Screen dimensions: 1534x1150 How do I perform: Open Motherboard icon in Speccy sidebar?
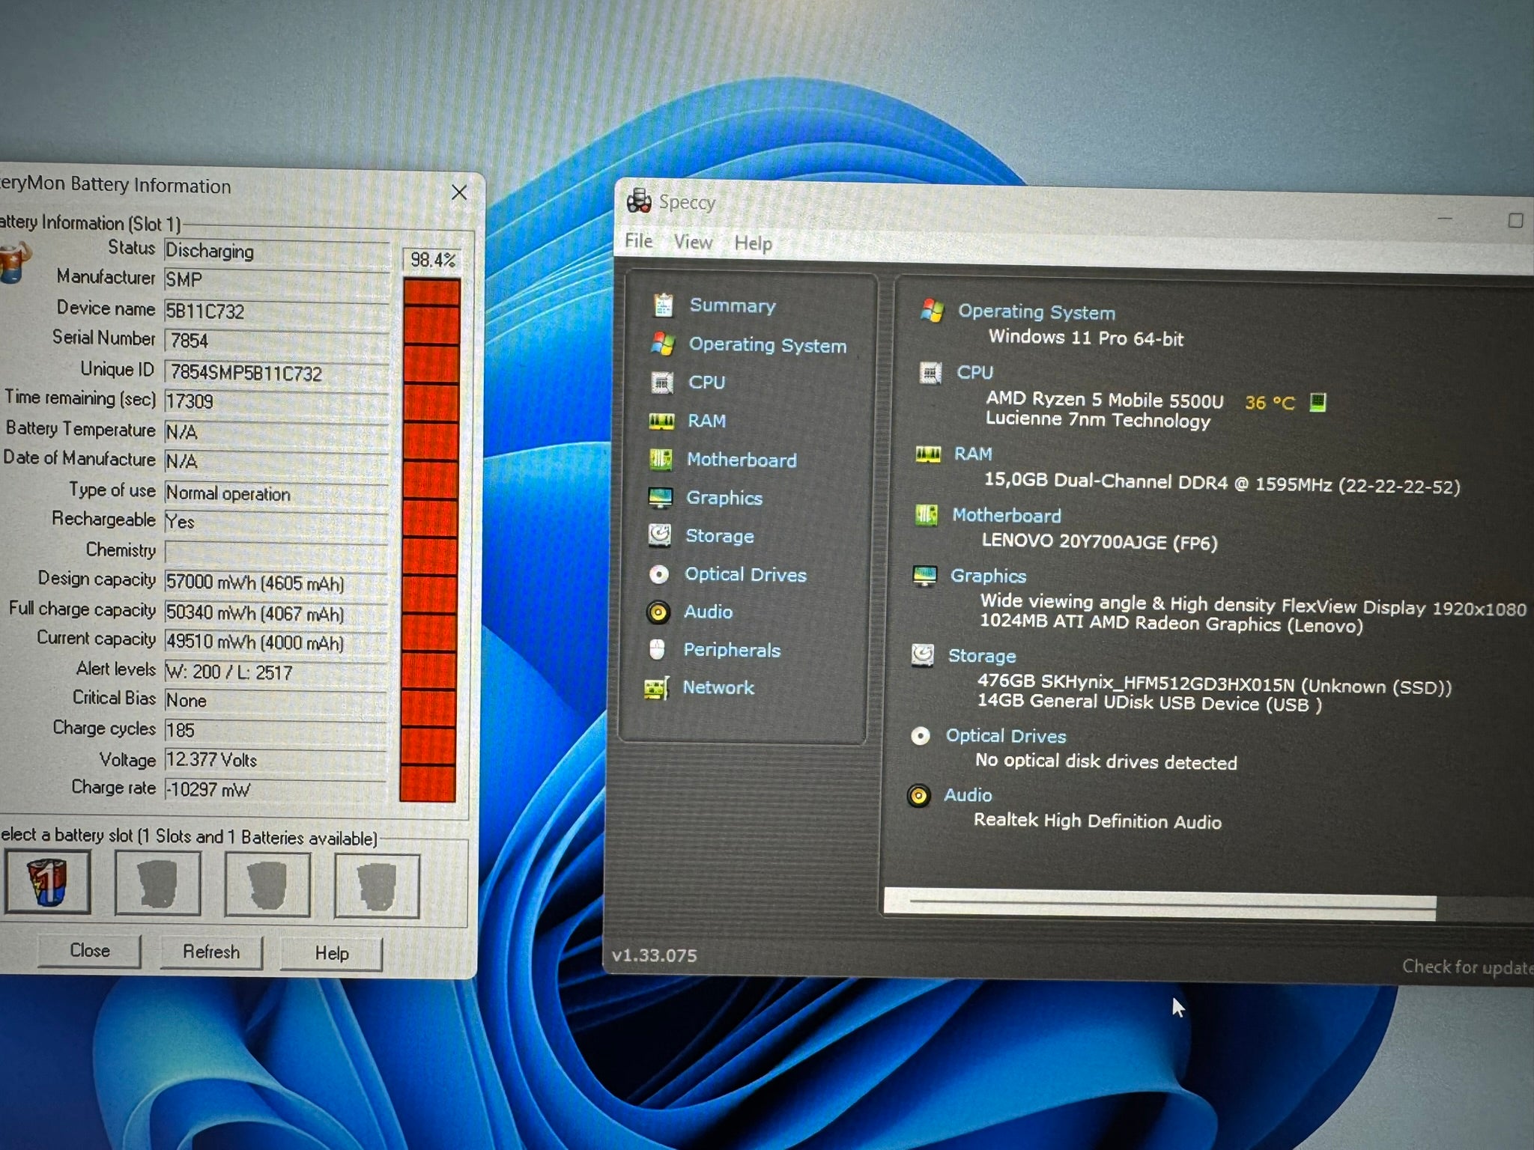[x=660, y=459]
